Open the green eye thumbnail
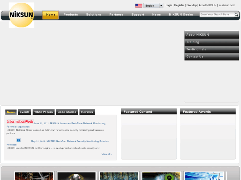The width and height of the screenshot is (241, 180). 161,176
